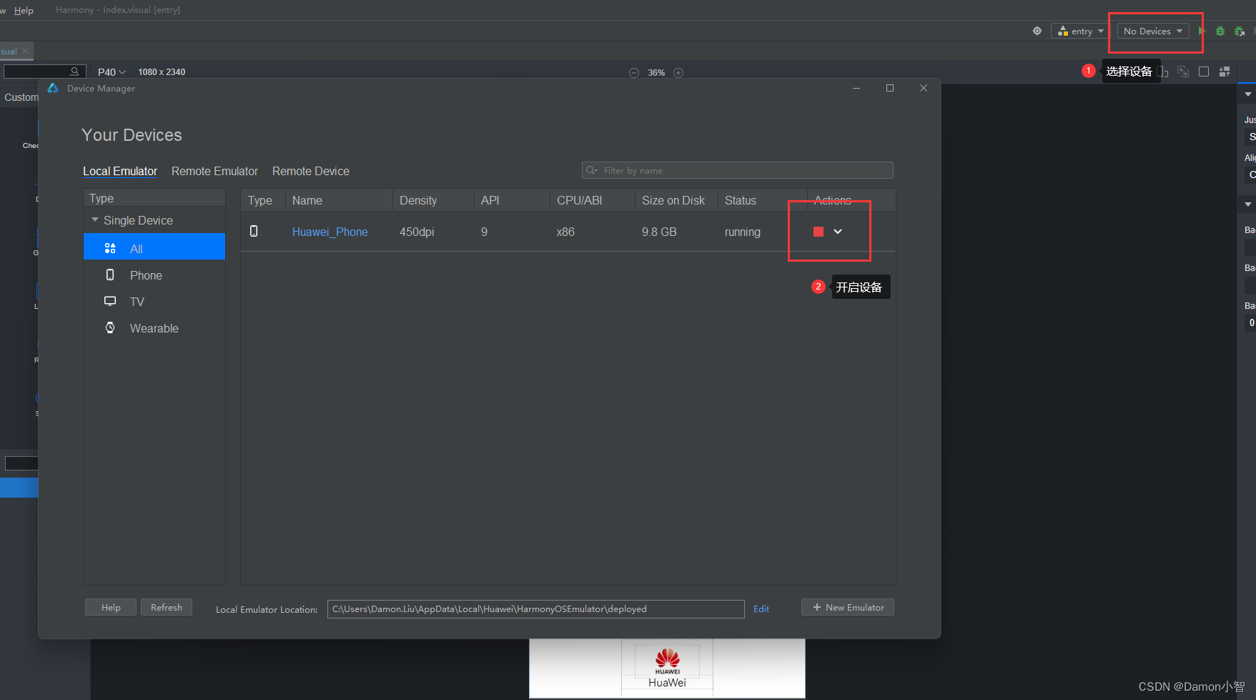Screen dimensions: 1256x700
Task: Click the attach debugger to process icon
Action: (1240, 31)
